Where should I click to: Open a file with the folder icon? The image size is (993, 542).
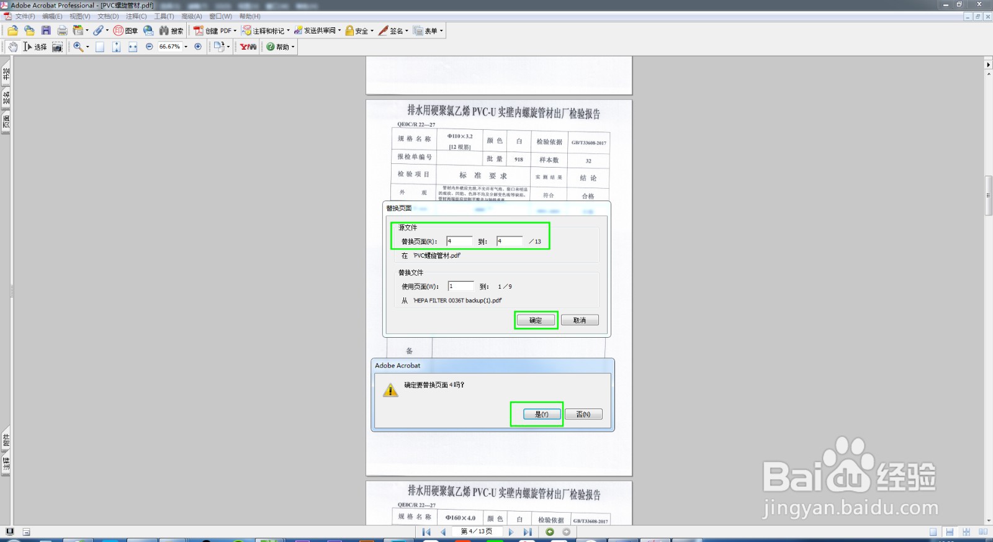(12, 30)
